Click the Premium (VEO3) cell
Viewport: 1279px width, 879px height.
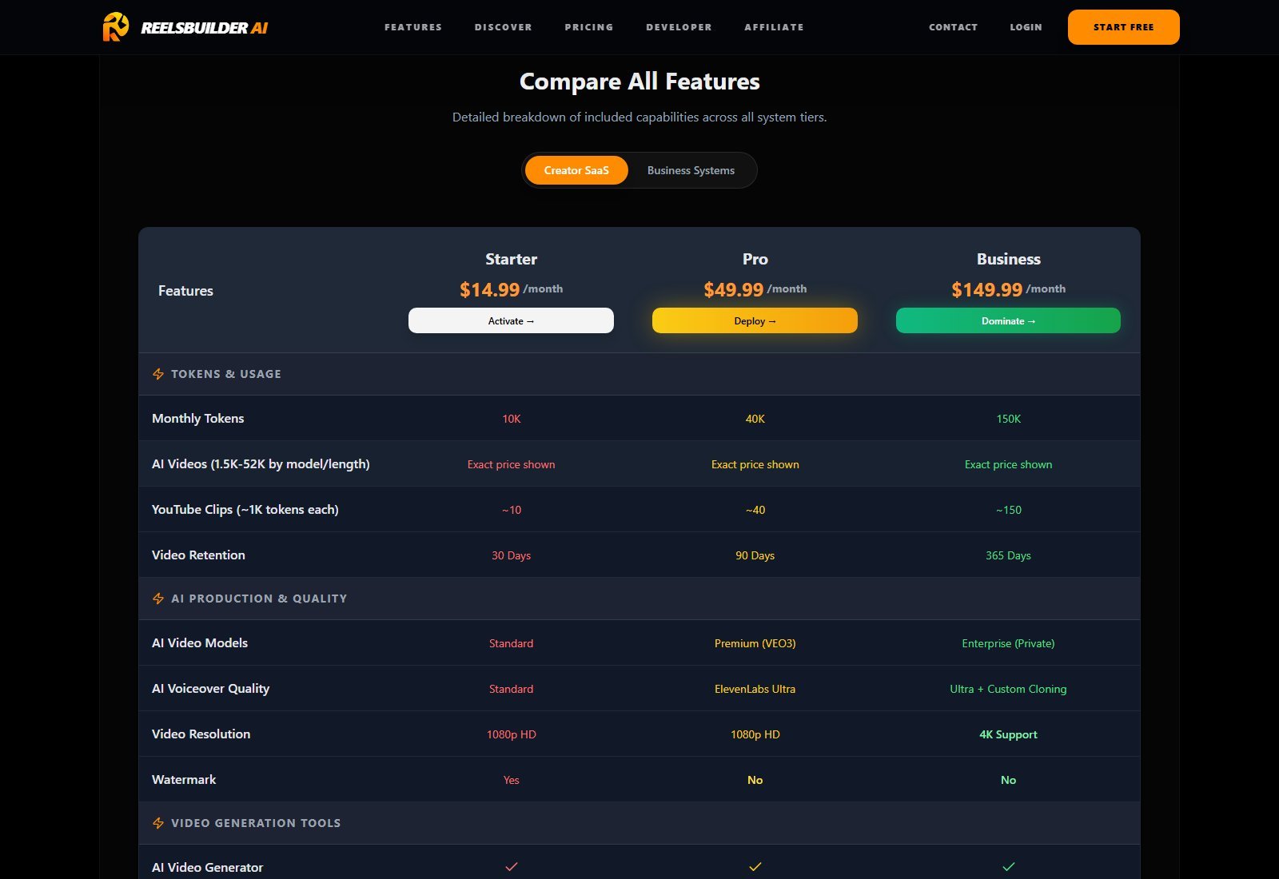(755, 643)
